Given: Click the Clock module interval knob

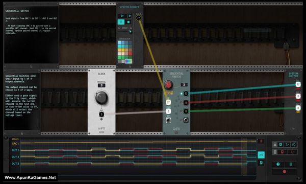Looking at the screenshot, I should tap(101, 98).
